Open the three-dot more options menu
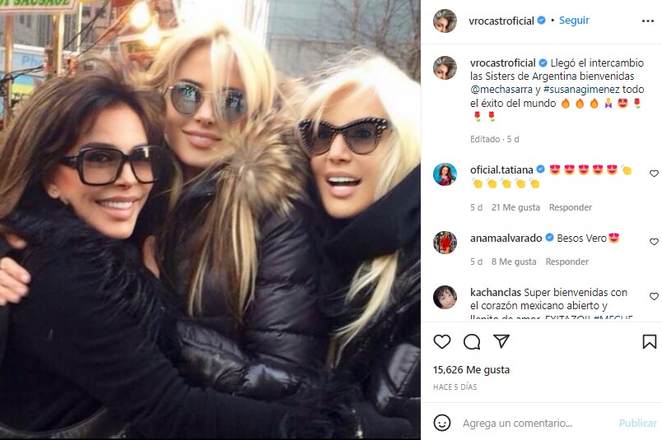 648,21
